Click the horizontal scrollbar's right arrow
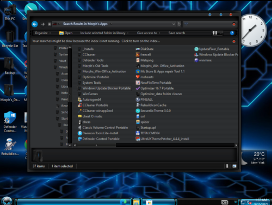This screenshot has width=272, height=205. coord(236,145)
